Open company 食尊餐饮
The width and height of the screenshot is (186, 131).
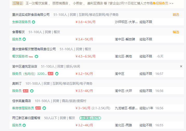(18, 32)
